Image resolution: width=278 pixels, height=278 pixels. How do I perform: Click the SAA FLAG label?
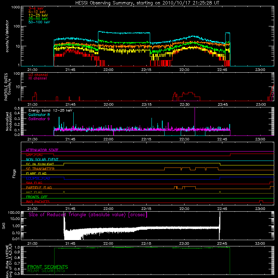(34, 183)
